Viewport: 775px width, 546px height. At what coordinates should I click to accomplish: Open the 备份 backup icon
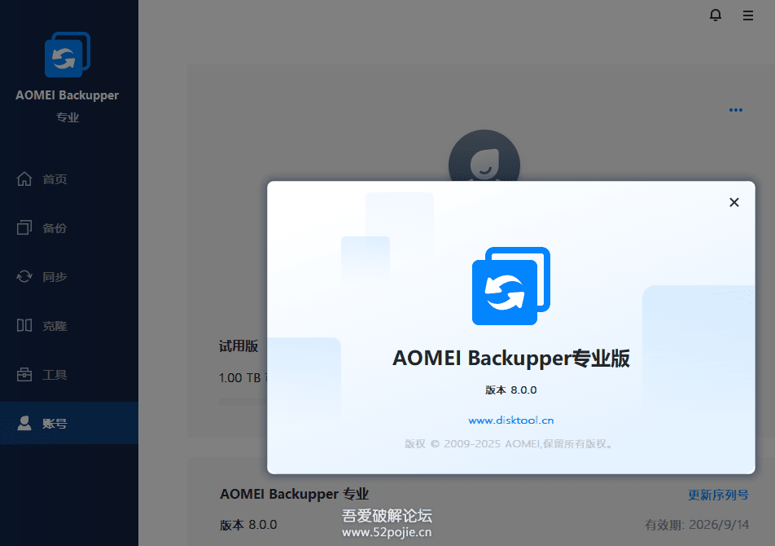coord(24,227)
